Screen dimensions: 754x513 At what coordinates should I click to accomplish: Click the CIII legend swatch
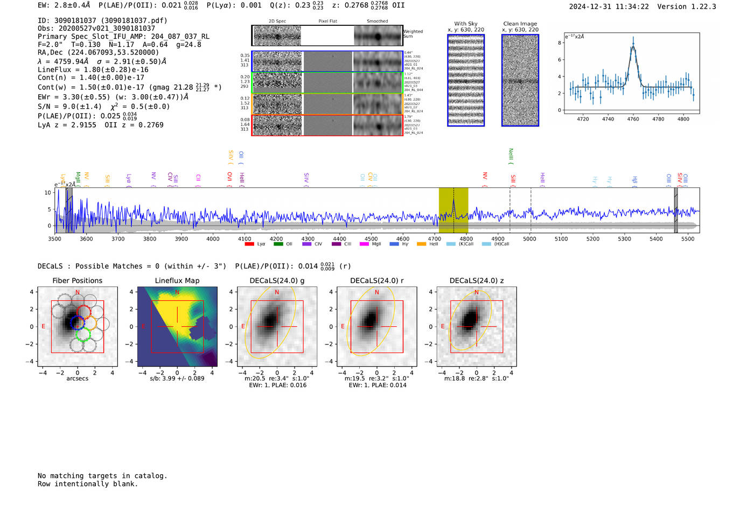[x=336, y=244]
